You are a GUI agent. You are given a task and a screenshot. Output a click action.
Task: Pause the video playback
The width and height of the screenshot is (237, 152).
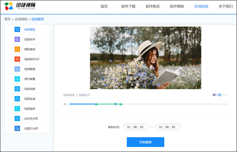pyautogui.click(x=65, y=104)
